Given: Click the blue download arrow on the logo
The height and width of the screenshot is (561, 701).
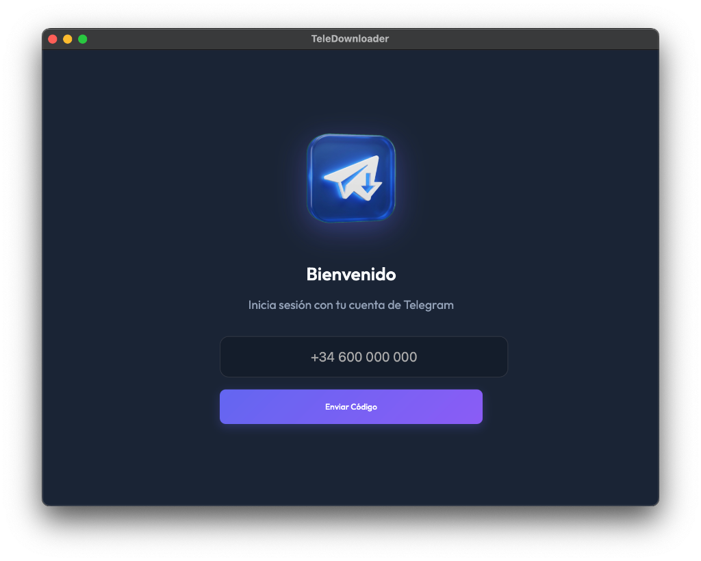Looking at the screenshot, I should click(x=370, y=183).
